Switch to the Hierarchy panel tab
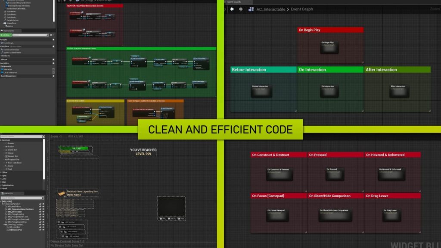441x248 pixels. click(8, 194)
